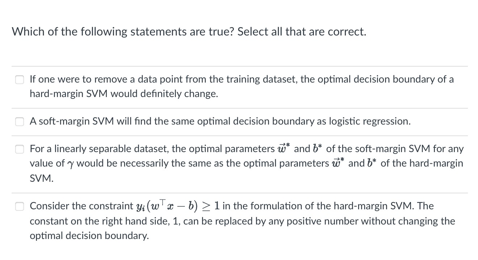Check the box for the data point removal statement
The height and width of the screenshot is (260, 478).
pos(20,79)
